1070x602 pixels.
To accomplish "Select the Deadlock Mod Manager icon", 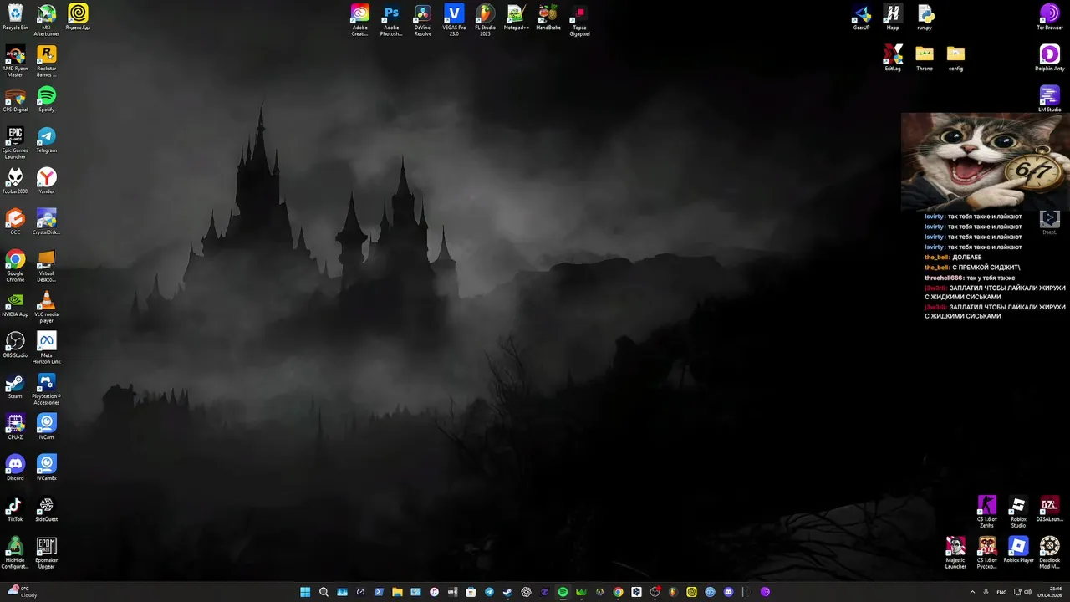I will [x=1050, y=553].
